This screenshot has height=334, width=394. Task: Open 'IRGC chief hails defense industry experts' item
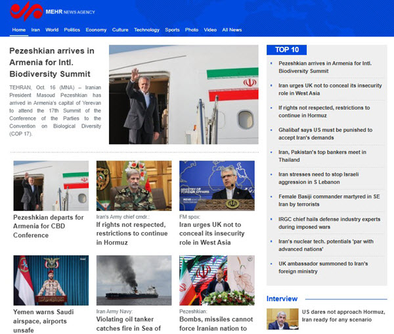point(329,223)
